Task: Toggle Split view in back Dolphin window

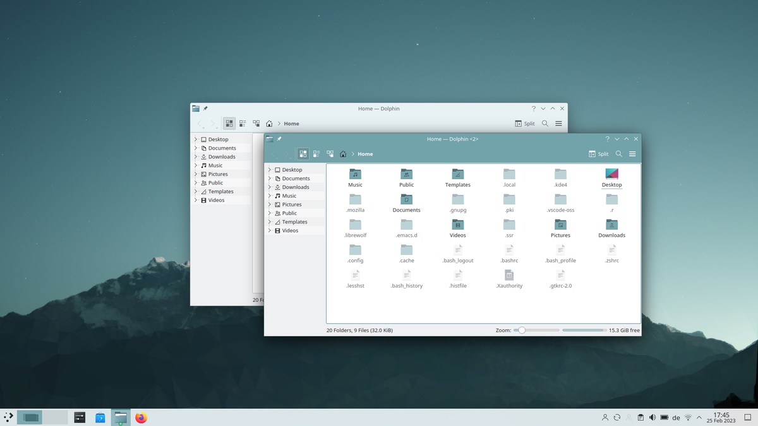Action: [525, 124]
